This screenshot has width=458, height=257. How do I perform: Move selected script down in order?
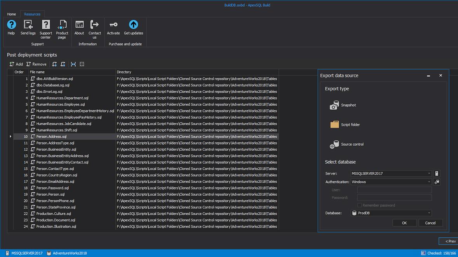click(x=63, y=64)
